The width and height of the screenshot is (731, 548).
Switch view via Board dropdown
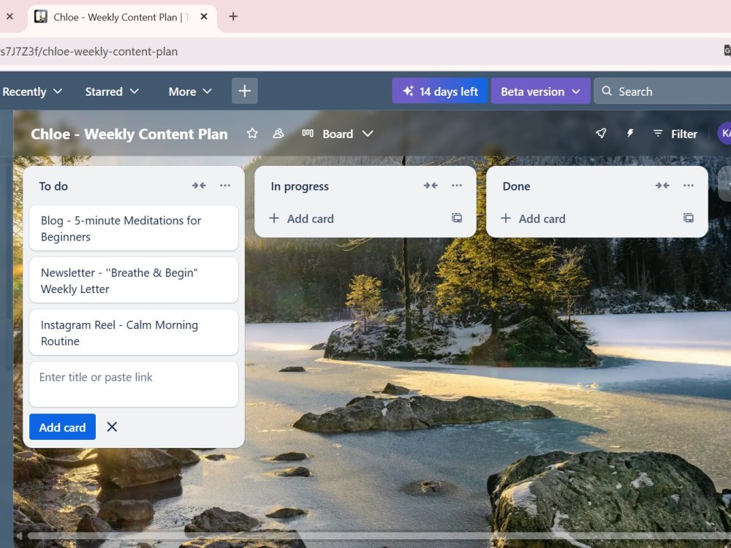click(338, 134)
